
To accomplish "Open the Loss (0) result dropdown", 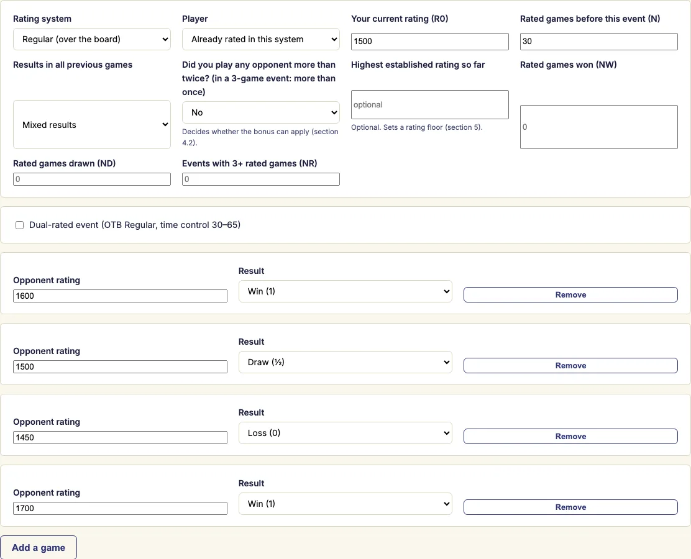I will pos(345,433).
